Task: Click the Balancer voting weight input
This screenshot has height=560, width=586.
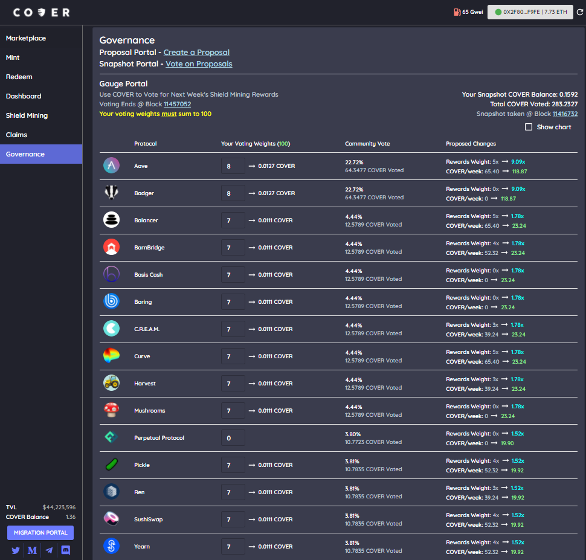Action: tap(233, 220)
